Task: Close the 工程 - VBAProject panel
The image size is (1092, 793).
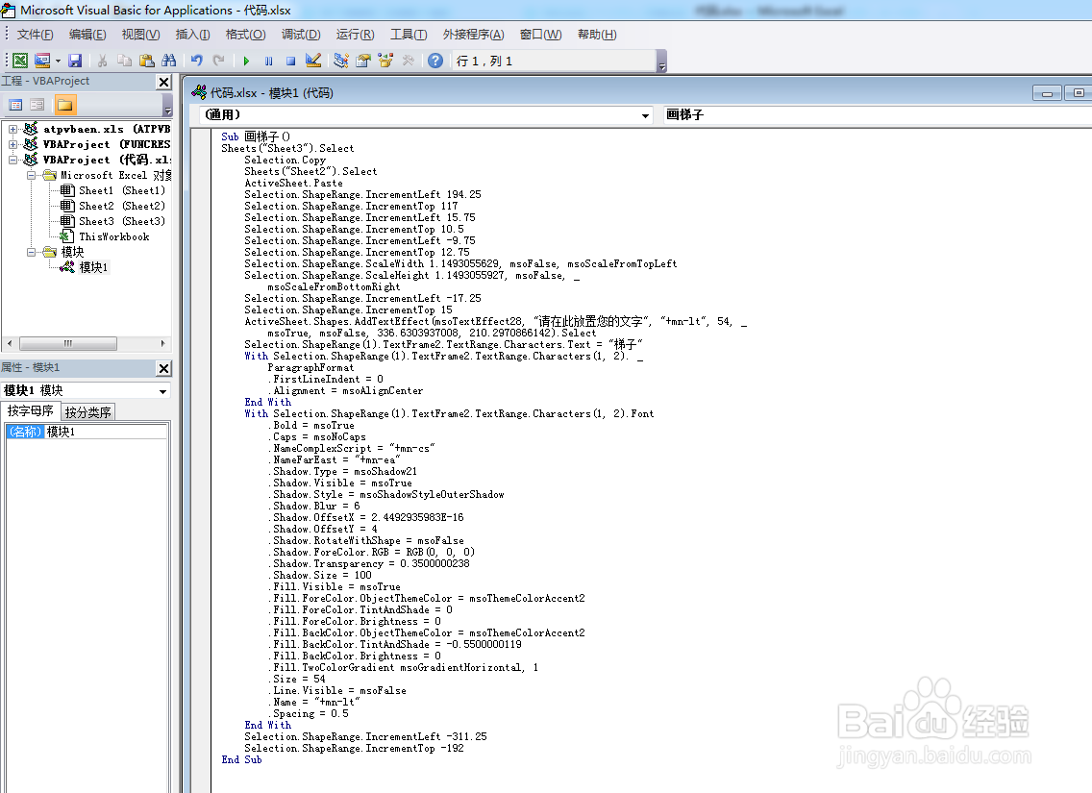Action: pos(163,82)
